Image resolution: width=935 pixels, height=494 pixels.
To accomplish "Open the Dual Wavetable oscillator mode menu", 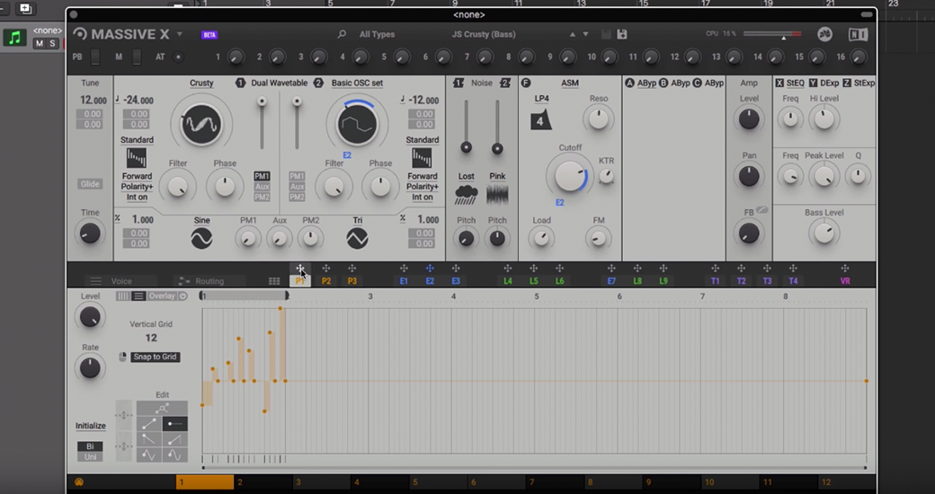I will pyautogui.click(x=279, y=83).
